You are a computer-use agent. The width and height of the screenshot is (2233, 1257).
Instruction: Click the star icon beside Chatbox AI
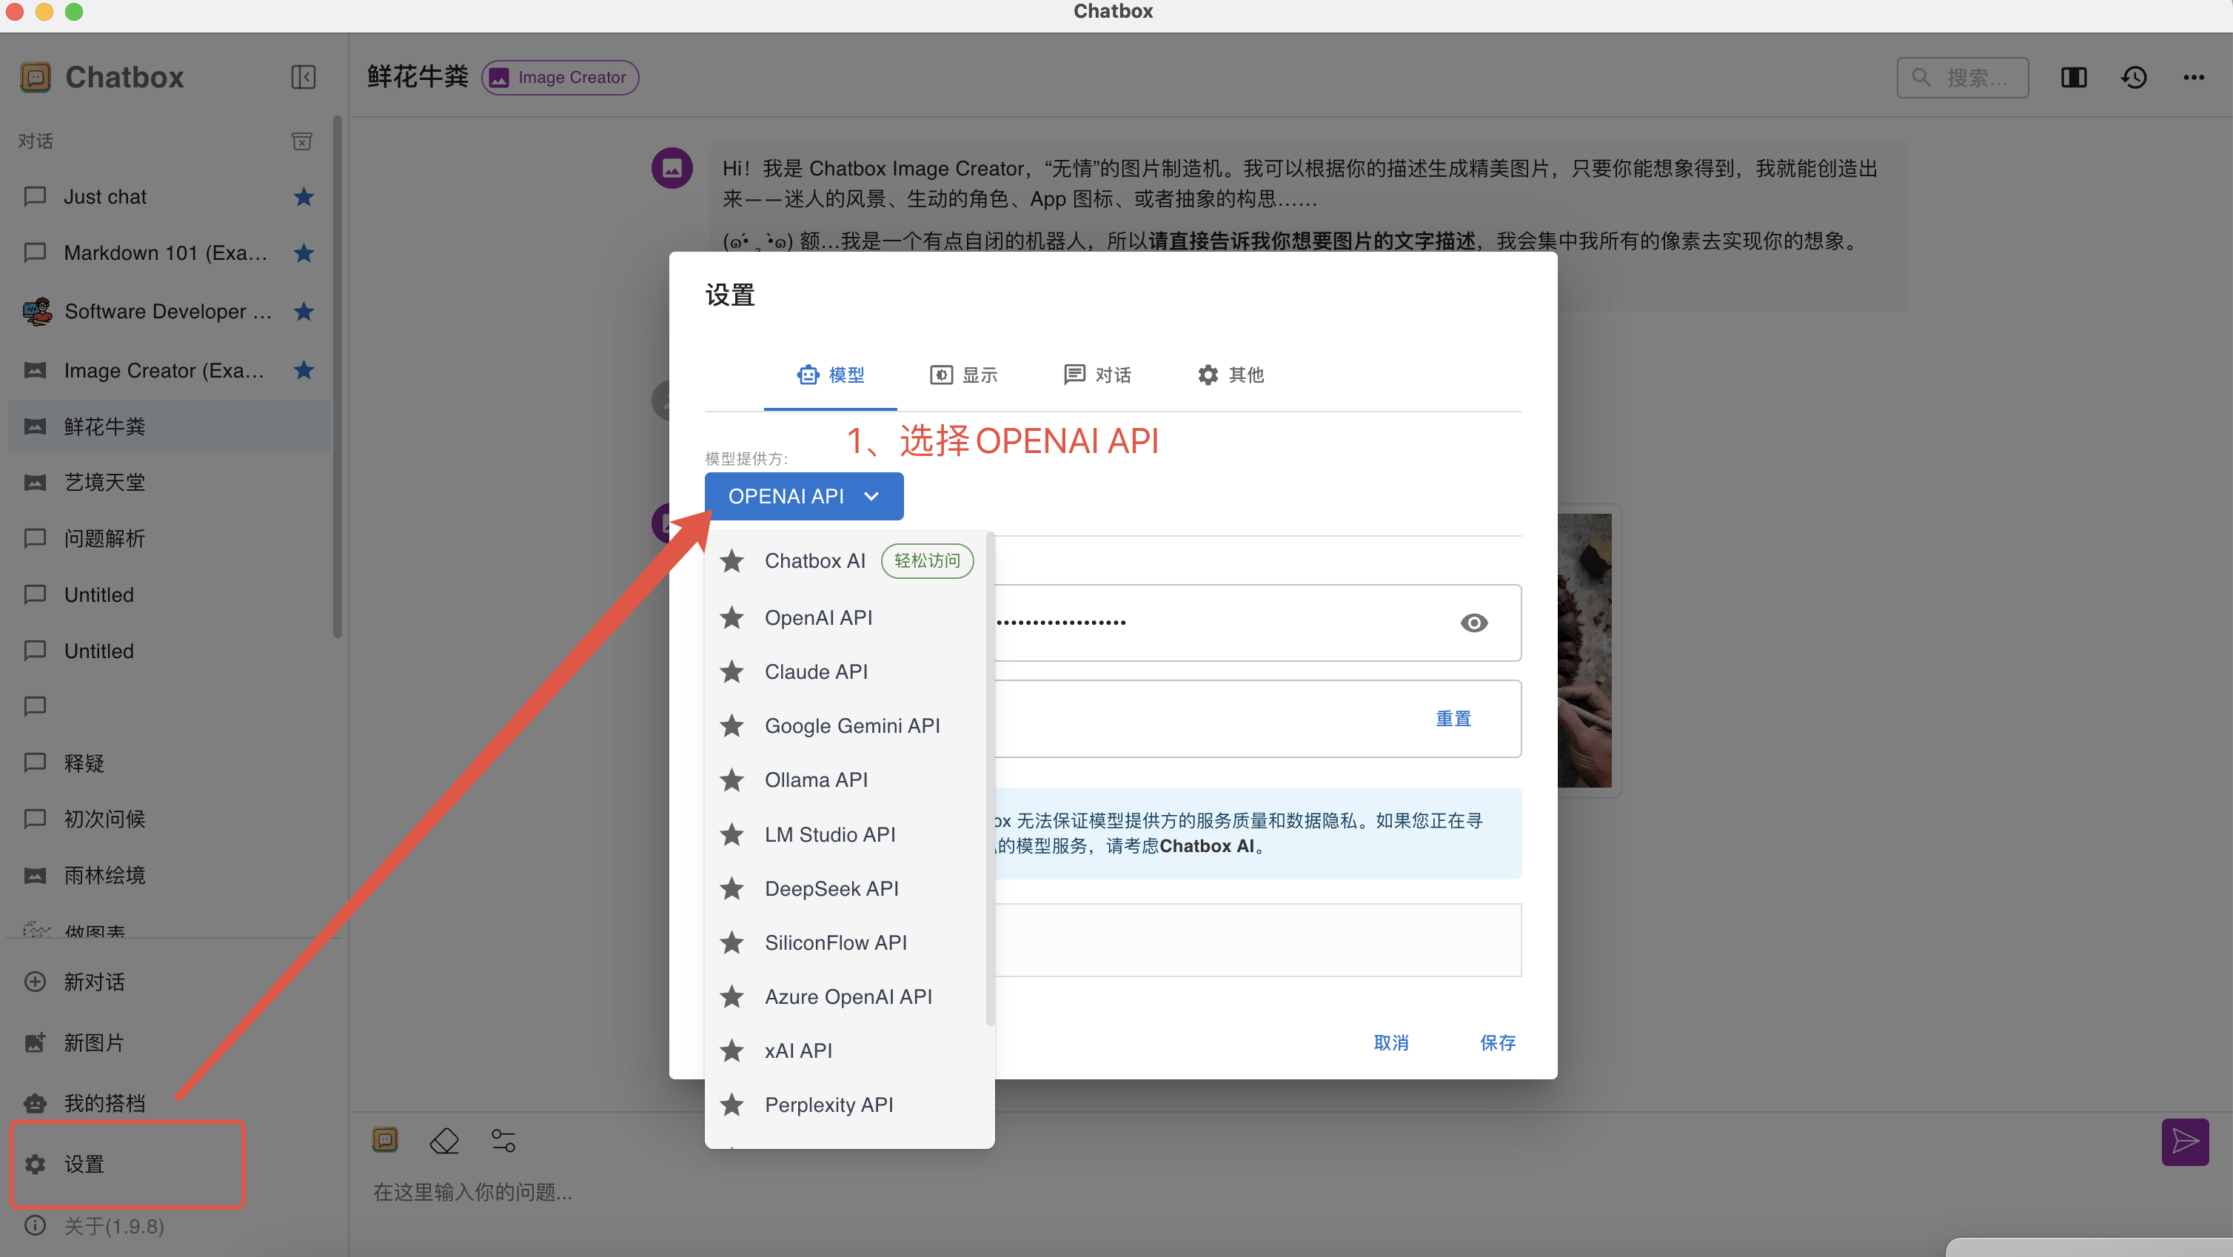[732, 561]
